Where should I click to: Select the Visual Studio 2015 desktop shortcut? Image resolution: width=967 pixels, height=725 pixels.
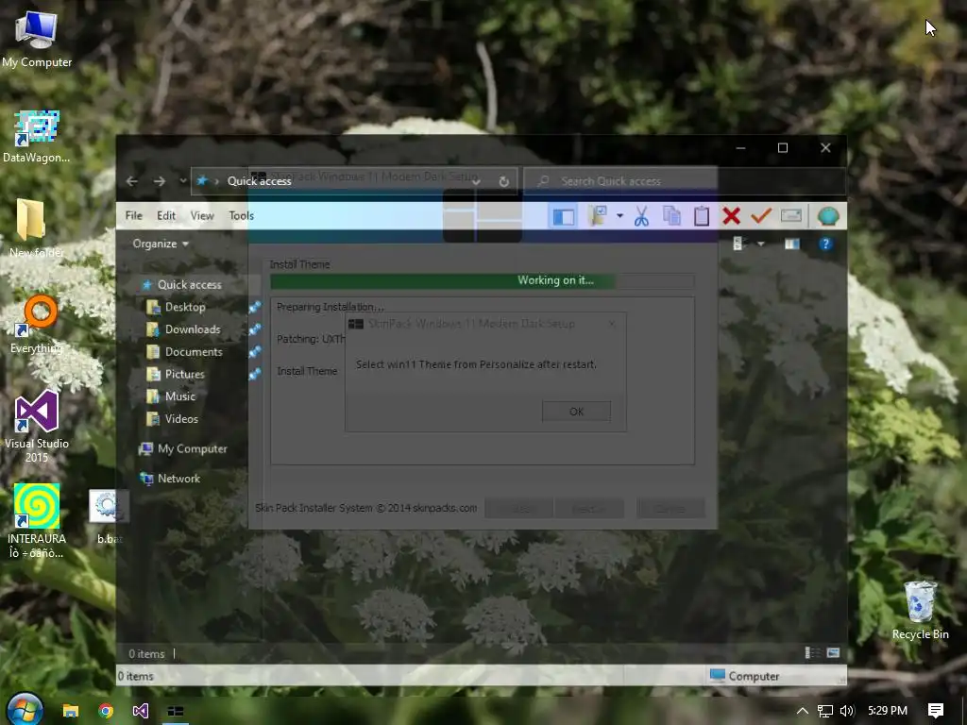37,426
